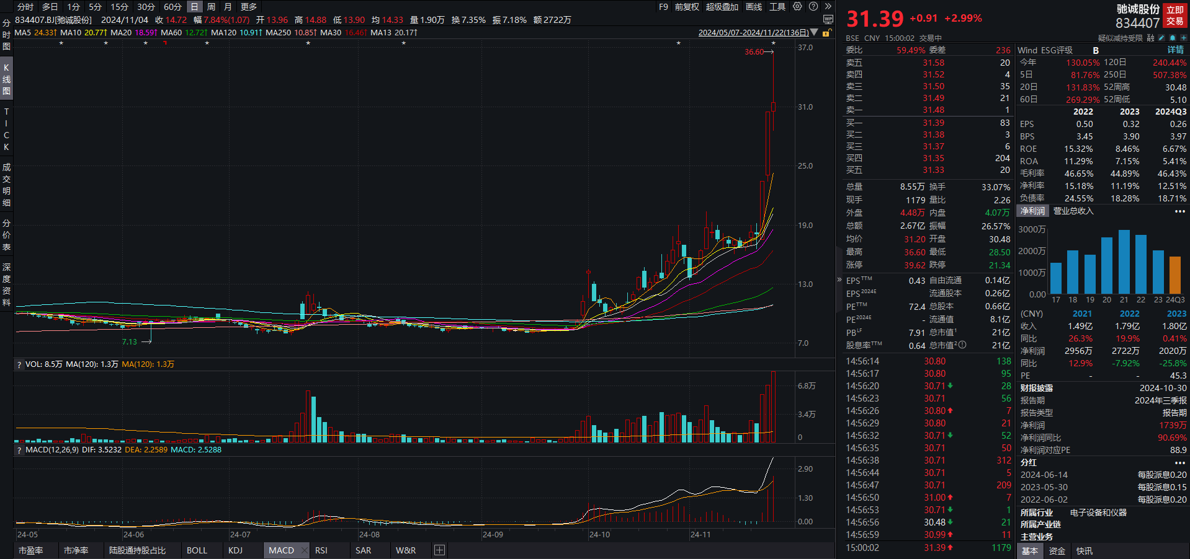Select the SAR indicator tab
1190x559 pixels.
point(363,550)
